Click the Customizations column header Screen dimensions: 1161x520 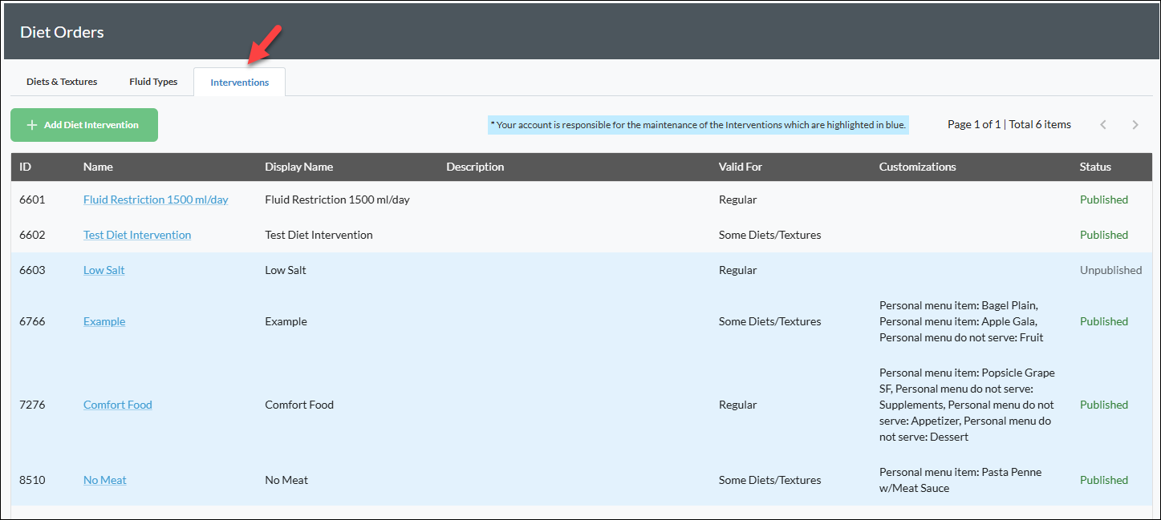918,167
